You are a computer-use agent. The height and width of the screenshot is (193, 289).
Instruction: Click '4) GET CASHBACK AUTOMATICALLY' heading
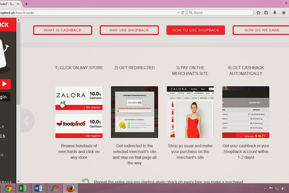pos(246,71)
